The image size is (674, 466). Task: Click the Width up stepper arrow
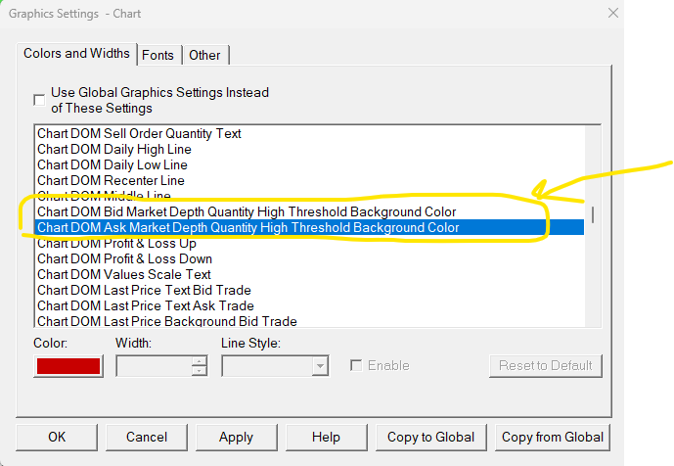[200, 361]
